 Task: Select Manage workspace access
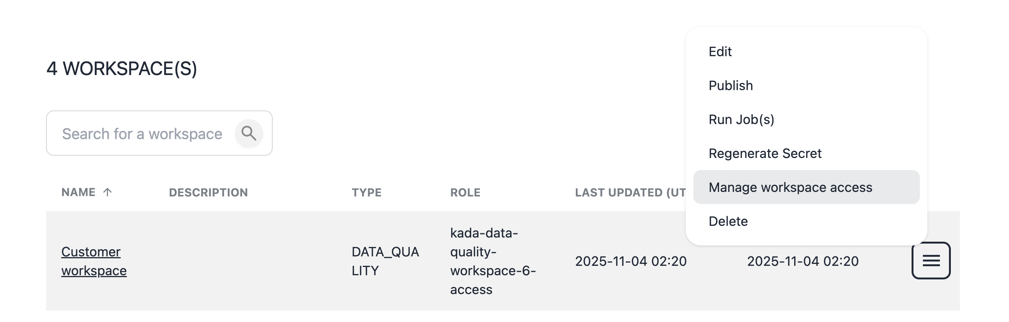(x=790, y=187)
